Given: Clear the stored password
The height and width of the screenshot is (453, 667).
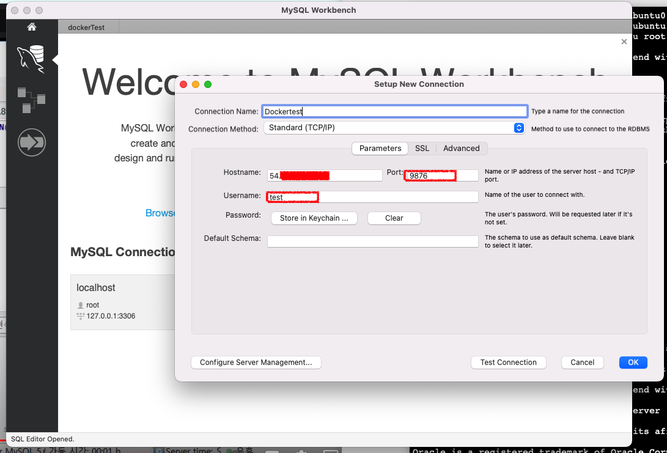Looking at the screenshot, I should pyautogui.click(x=394, y=218).
